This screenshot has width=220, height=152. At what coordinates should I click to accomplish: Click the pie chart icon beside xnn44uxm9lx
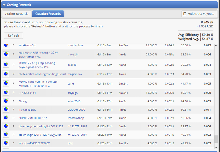(x=6, y=45)
